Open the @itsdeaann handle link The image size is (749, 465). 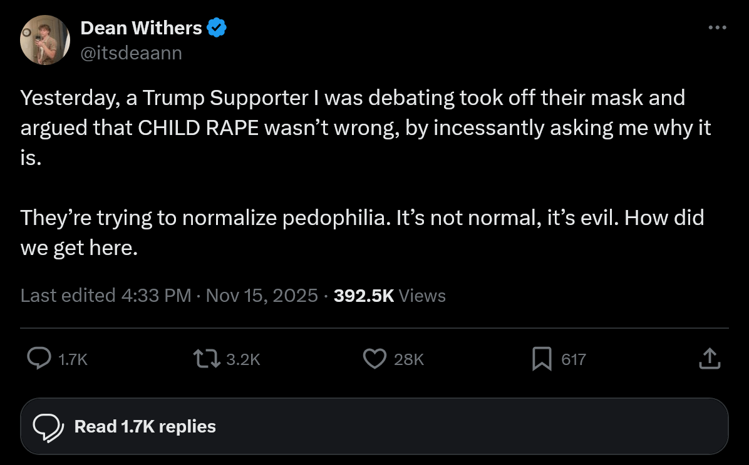[x=131, y=53]
